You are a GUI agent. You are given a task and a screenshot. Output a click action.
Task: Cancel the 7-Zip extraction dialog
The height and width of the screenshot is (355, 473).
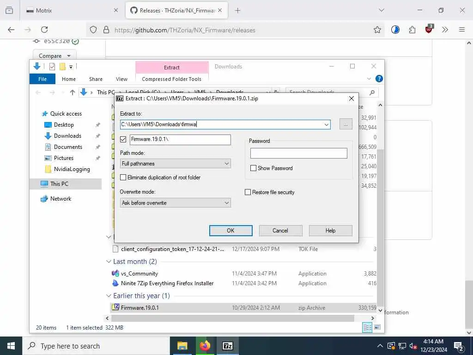coord(280,230)
